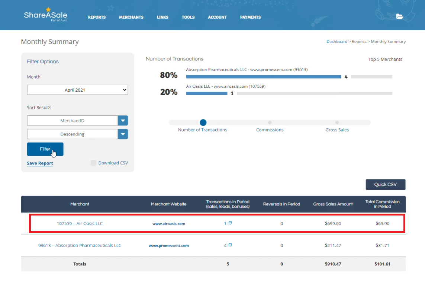Click the $910.47 totals value
425x284 pixels.
[x=333, y=264]
